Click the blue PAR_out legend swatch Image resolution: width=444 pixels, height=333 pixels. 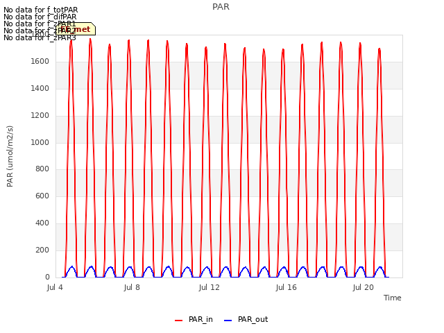click(228, 321)
